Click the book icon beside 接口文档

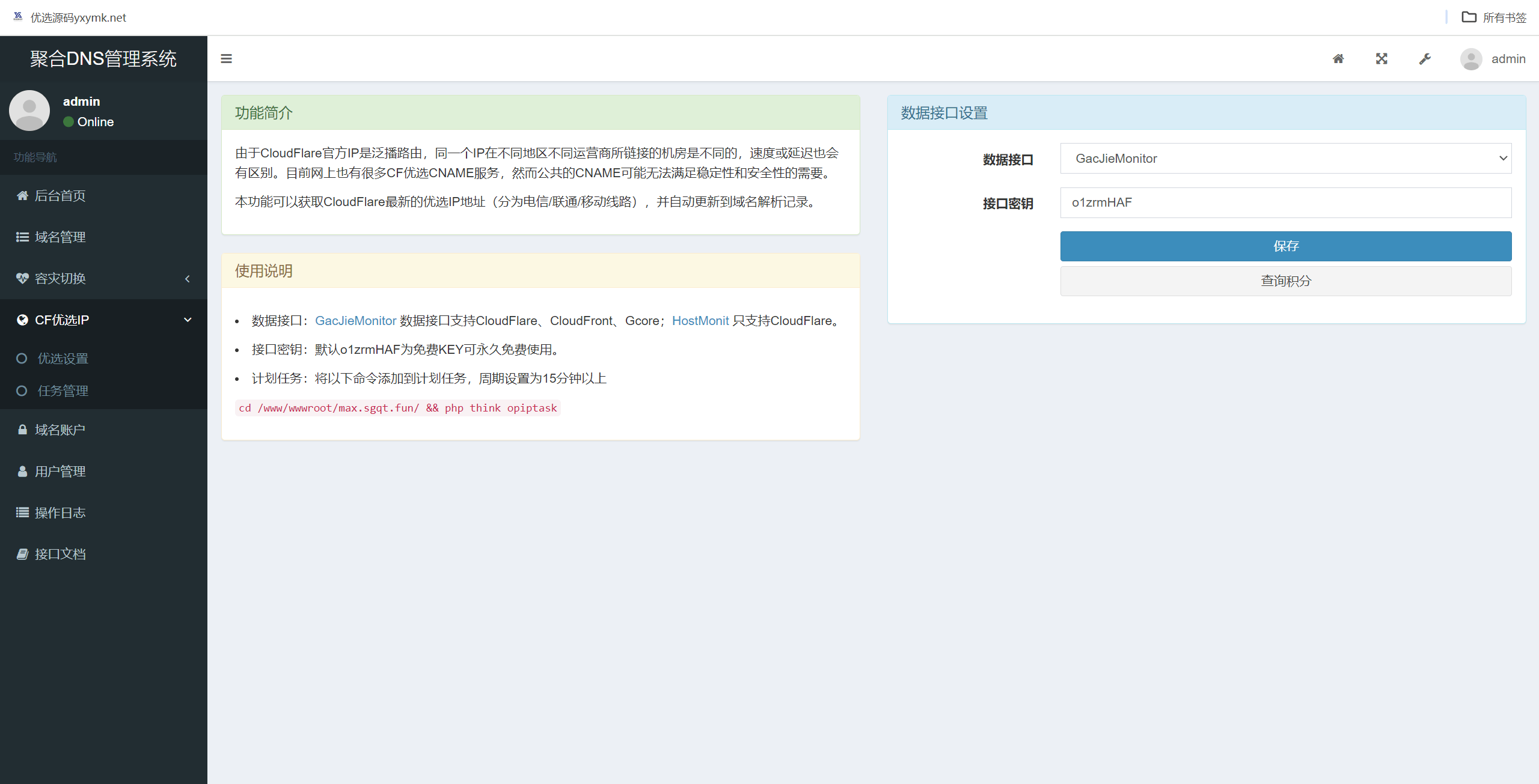[22, 554]
